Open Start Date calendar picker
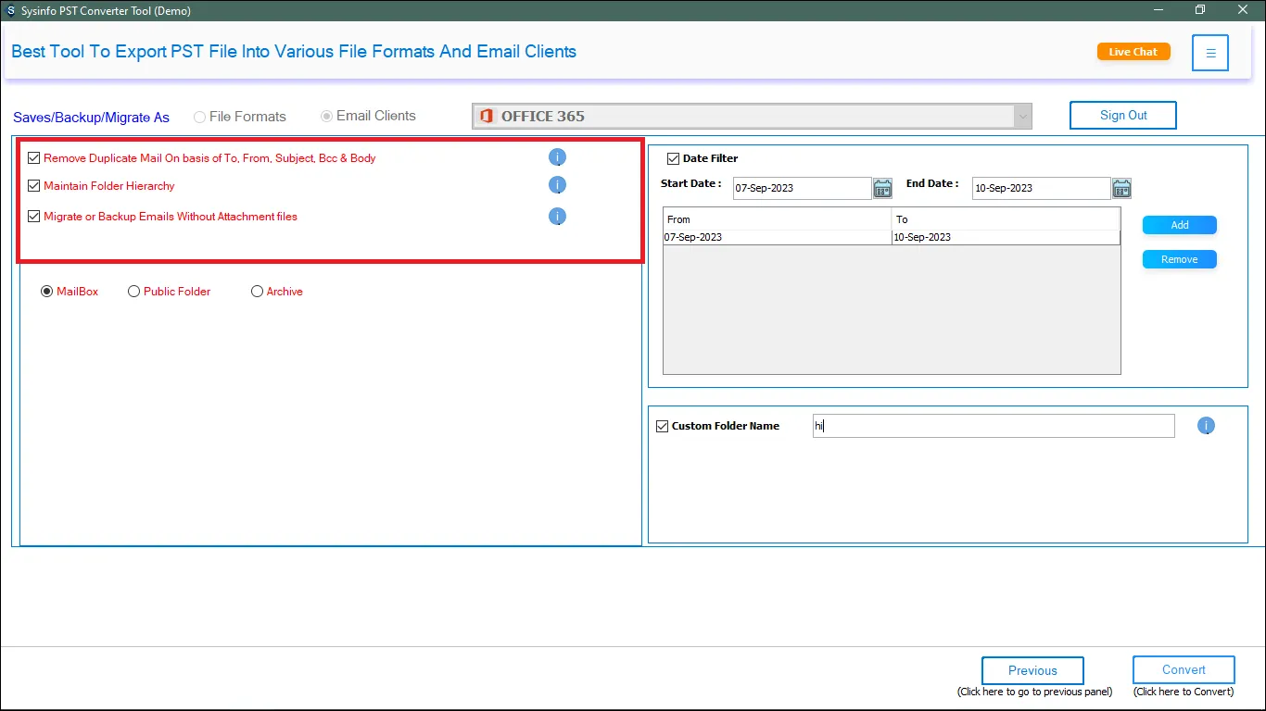 click(882, 189)
